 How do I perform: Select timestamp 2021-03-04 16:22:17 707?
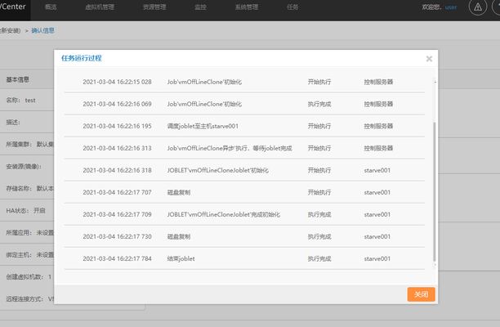[x=117, y=192]
